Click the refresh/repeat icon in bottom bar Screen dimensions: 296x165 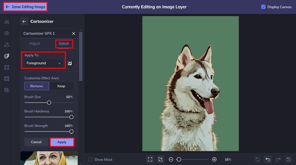point(257,160)
